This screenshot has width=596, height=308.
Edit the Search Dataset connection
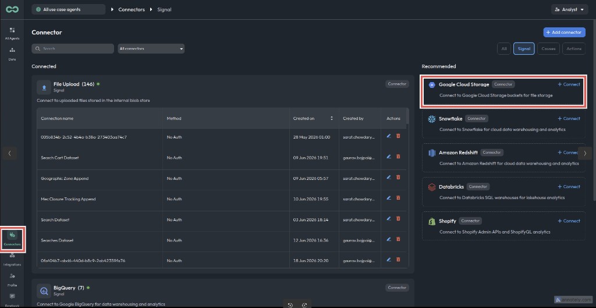click(x=388, y=219)
